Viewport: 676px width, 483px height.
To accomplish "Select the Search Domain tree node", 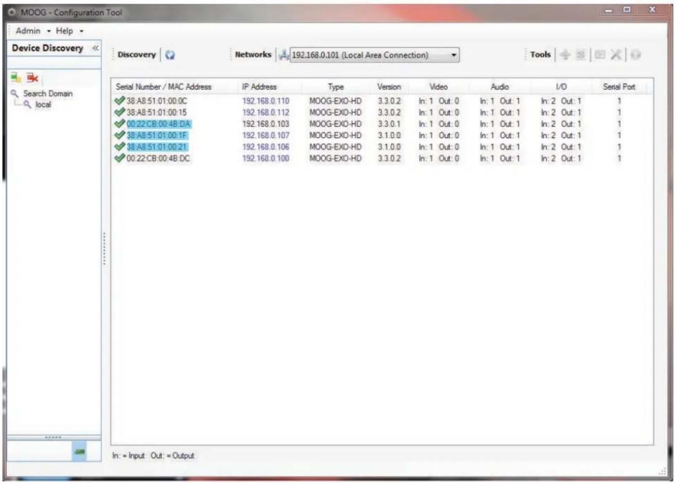I will (48, 94).
